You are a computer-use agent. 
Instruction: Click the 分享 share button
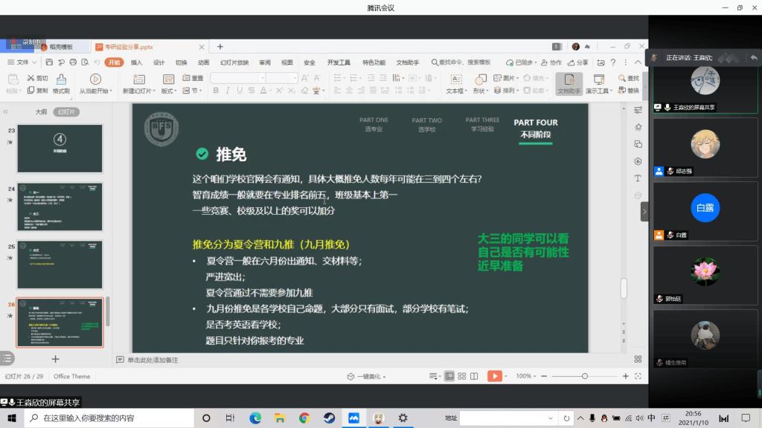click(577, 62)
